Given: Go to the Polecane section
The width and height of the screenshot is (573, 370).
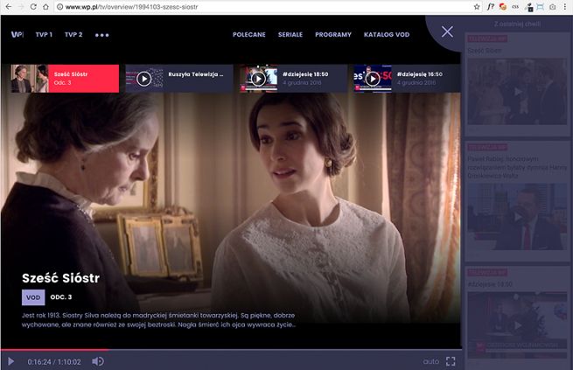Looking at the screenshot, I should pos(248,35).
